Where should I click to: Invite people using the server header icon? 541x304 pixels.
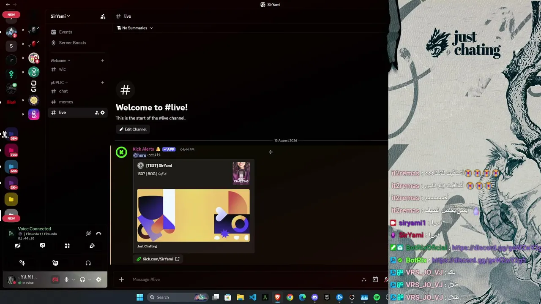point(103,16)
